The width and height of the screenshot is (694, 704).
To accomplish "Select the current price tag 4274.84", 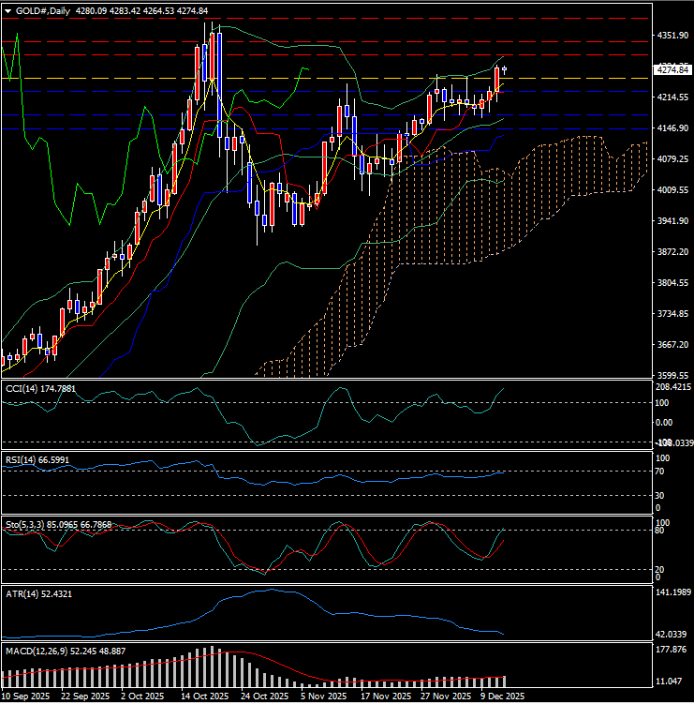I will 673,69.
